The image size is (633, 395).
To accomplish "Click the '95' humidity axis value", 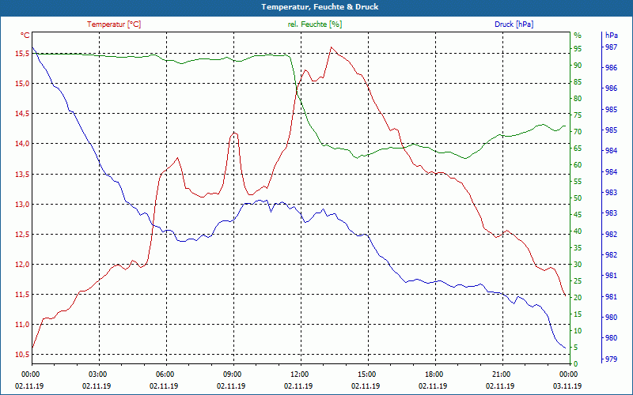I will [578, 49].
